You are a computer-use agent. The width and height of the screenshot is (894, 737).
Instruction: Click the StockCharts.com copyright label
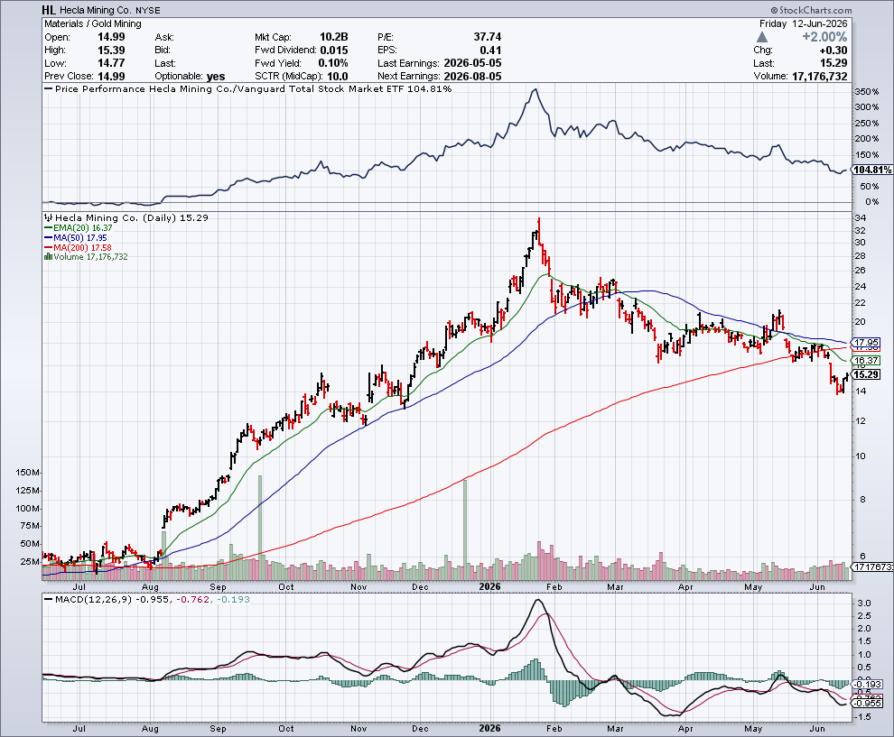811,10
